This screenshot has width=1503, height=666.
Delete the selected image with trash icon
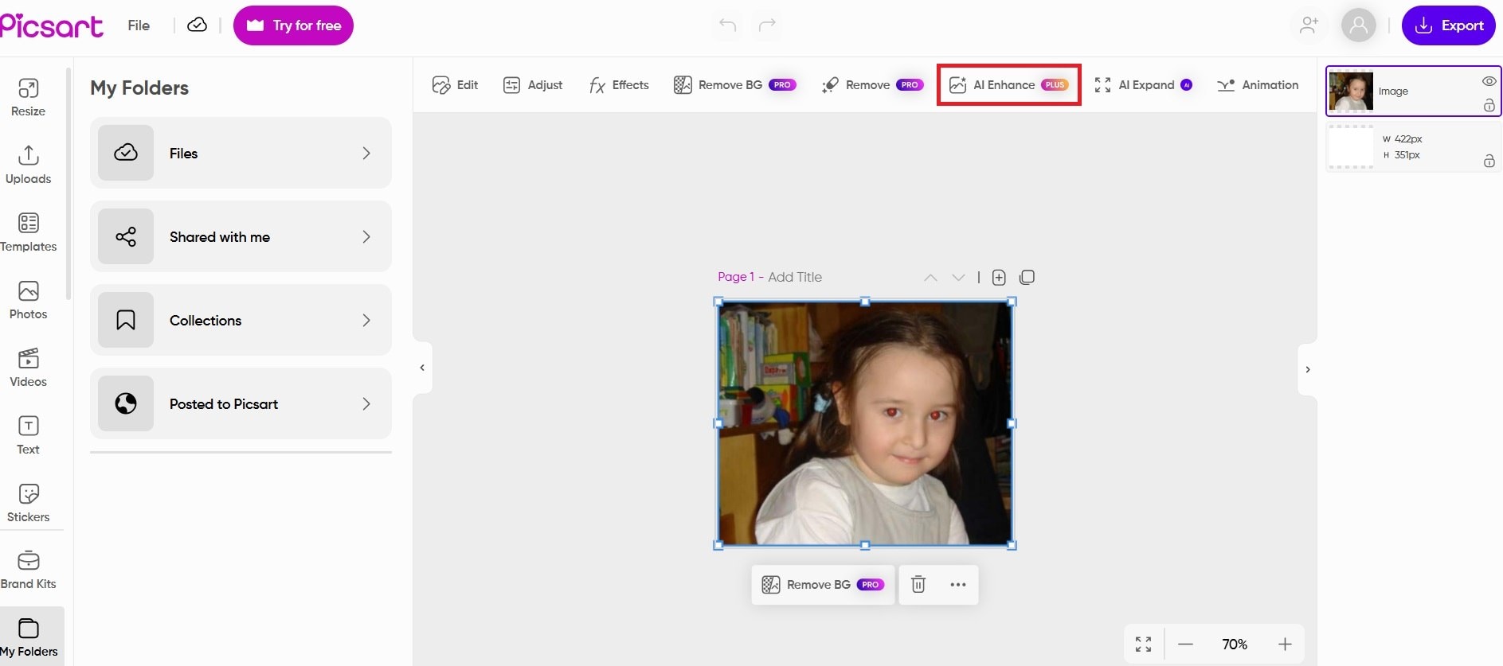pos(918,585)
